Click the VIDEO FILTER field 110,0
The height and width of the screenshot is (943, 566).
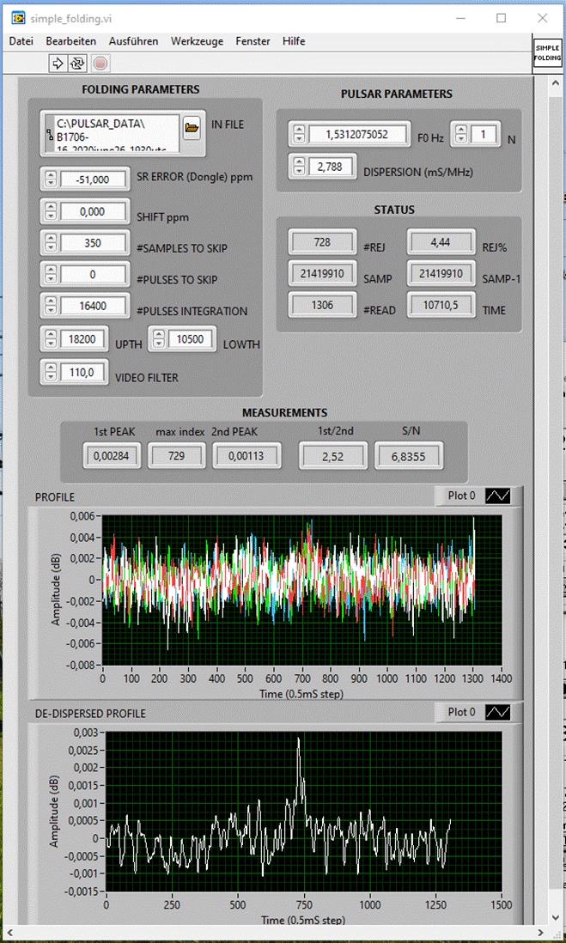[83, 373]
